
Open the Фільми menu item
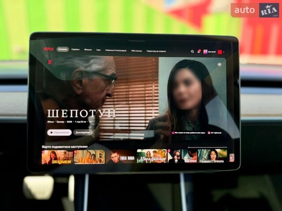coord(88,50)
